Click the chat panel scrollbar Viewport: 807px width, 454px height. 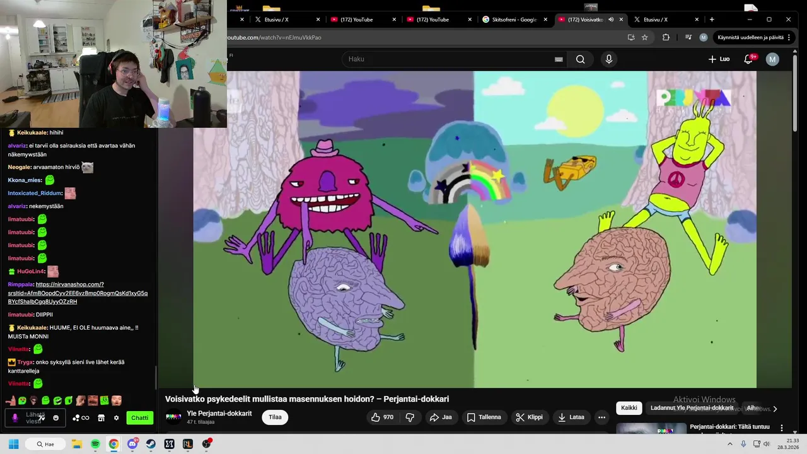tap(156, 378)
